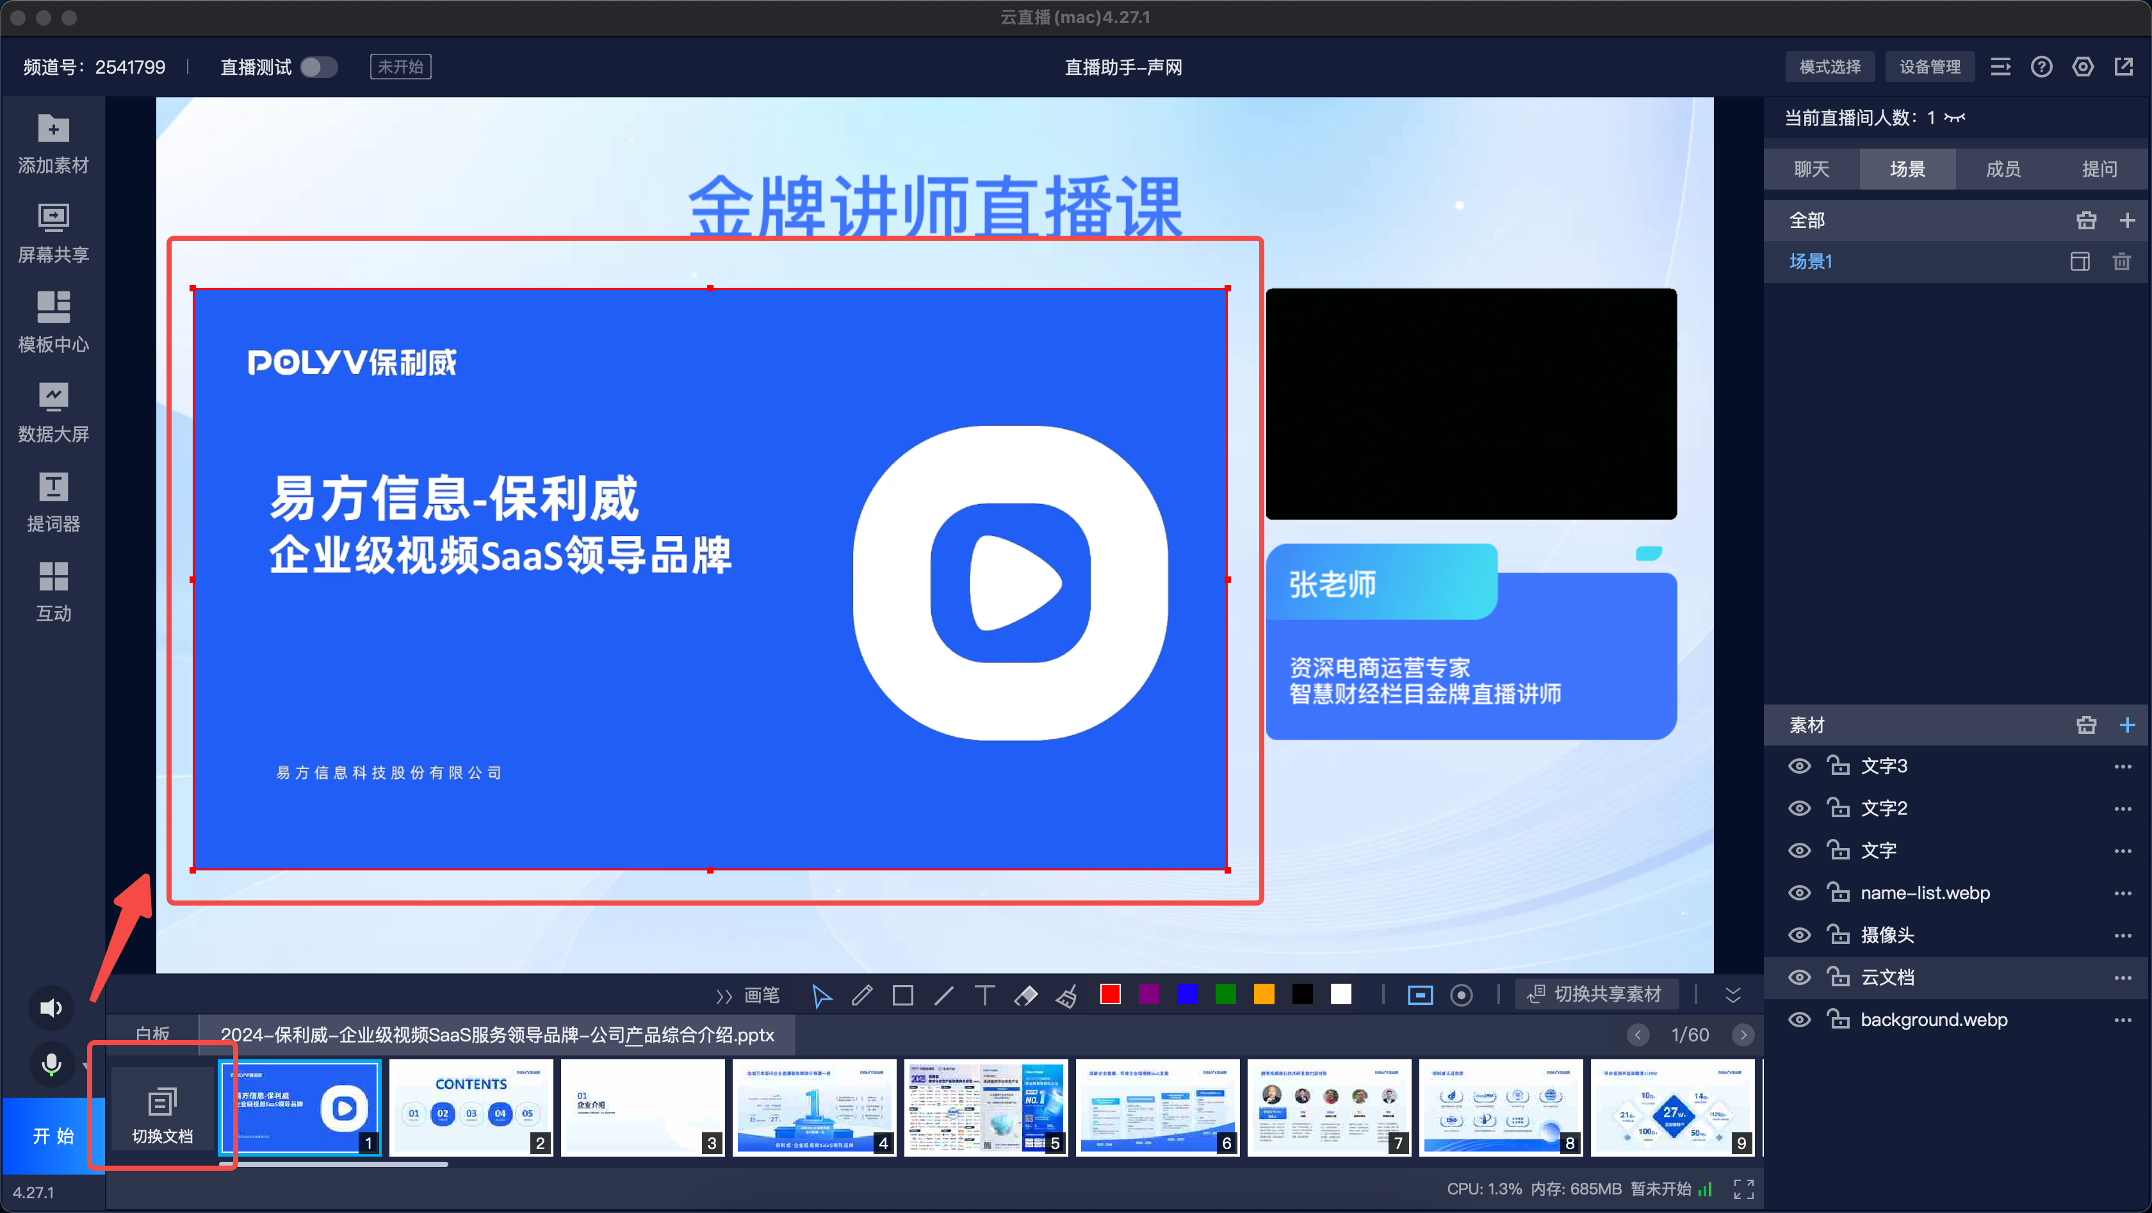Click the fullscreen icon in status bar

point(1744,1189)
